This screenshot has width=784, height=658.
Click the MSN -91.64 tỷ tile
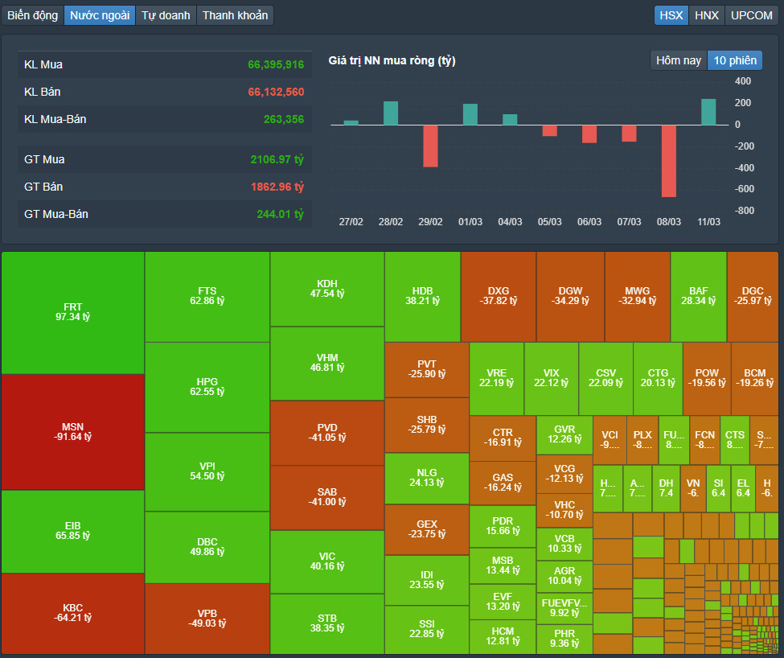click(x=73, y=432)
